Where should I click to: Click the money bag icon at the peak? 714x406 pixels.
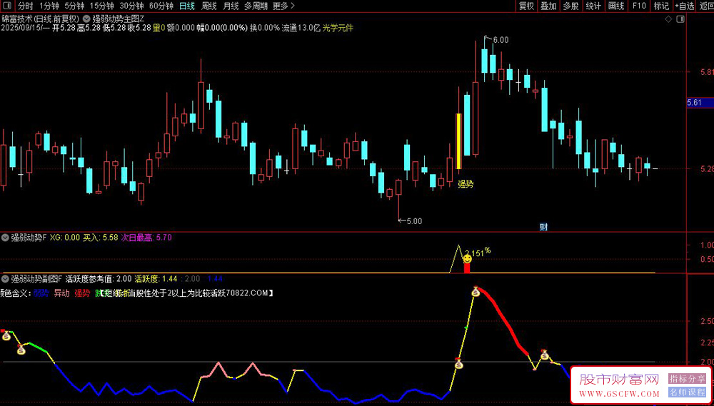click(476, 292)
